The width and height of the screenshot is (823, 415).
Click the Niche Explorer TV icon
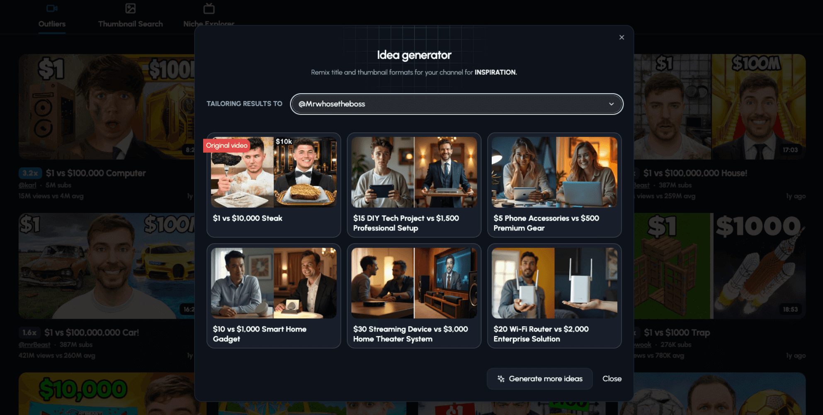[x=209, y=8]
